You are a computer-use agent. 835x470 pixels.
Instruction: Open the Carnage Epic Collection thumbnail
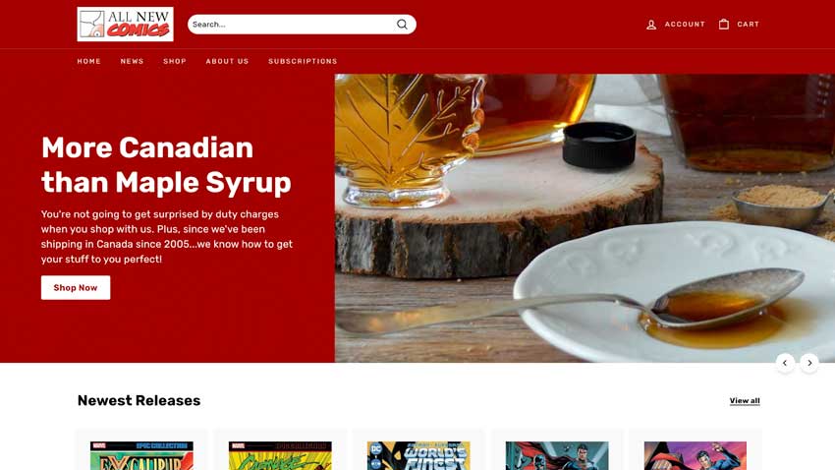[280, 455]
